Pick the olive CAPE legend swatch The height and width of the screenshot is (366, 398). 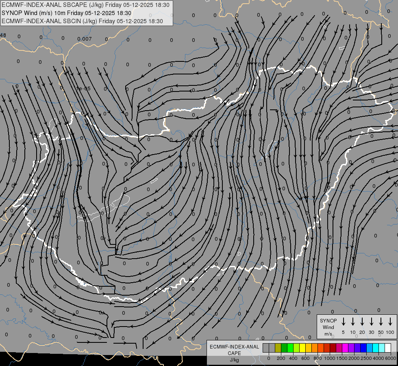coord(278,348)
